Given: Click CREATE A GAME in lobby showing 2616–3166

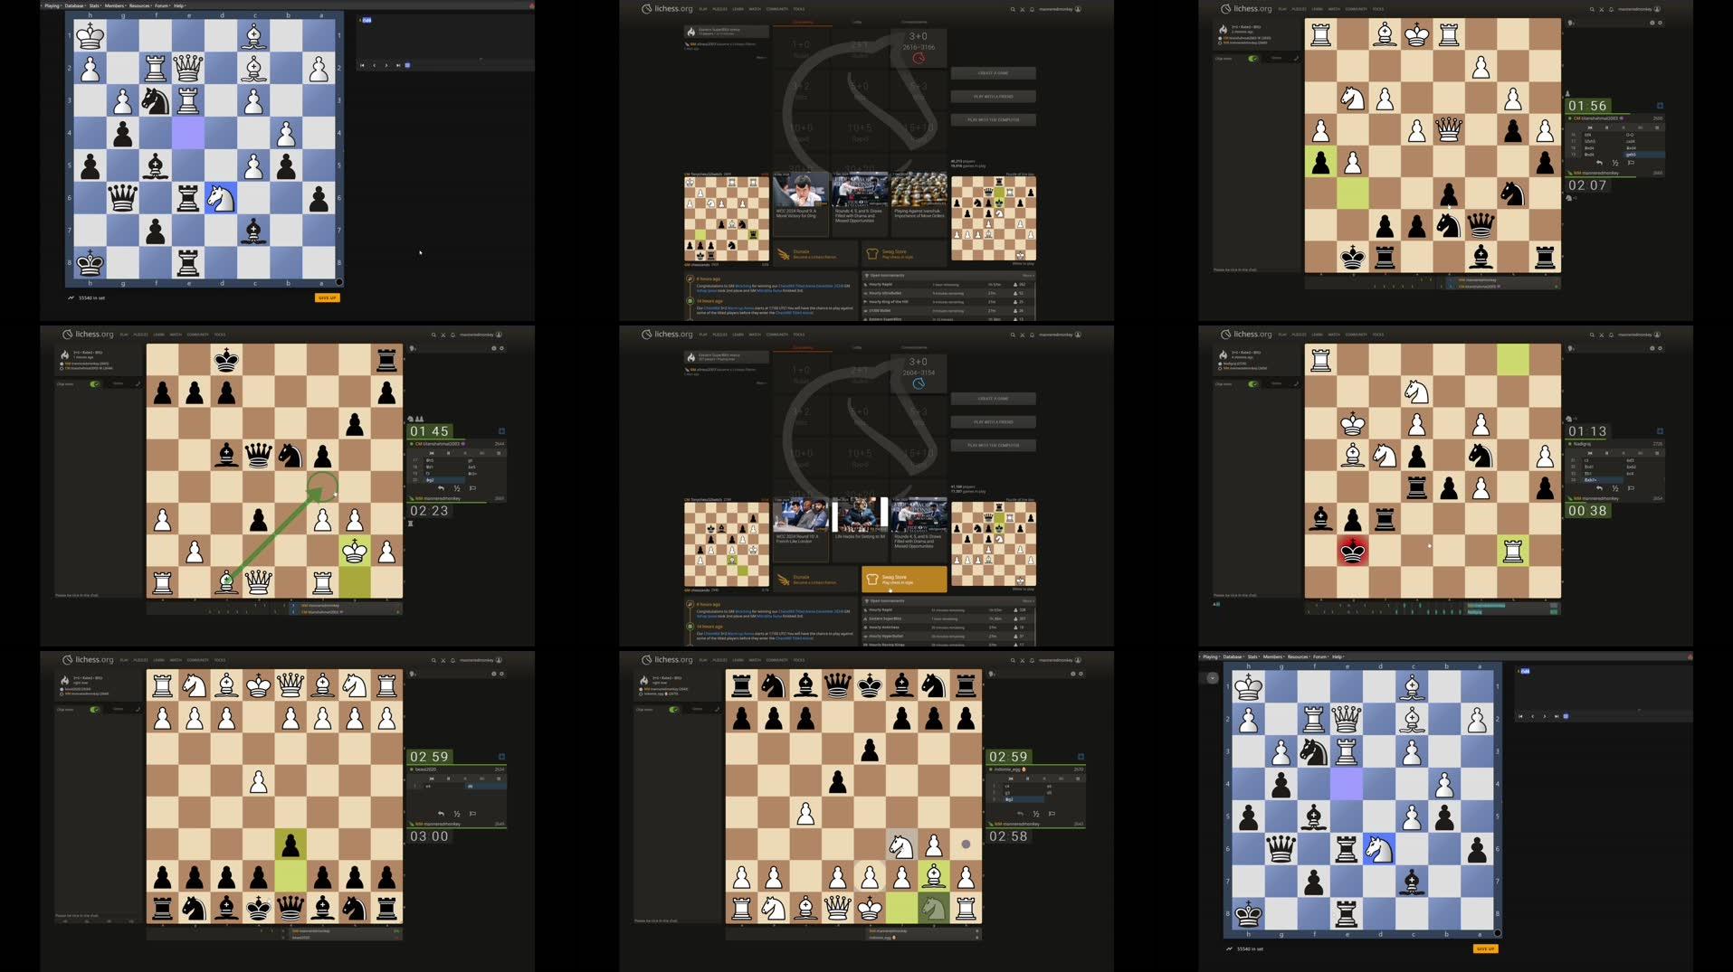Looking at the screenshot, I should 993,73.
